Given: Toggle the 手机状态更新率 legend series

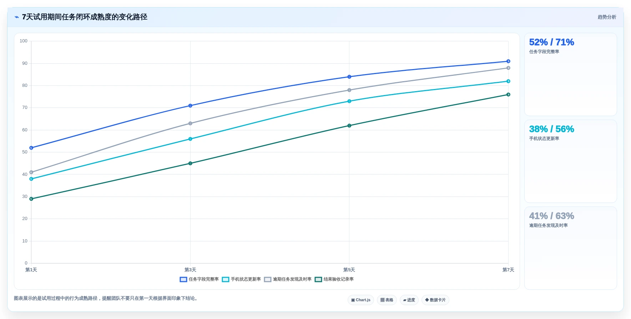Looking at the screenshot, I should 241,279.
